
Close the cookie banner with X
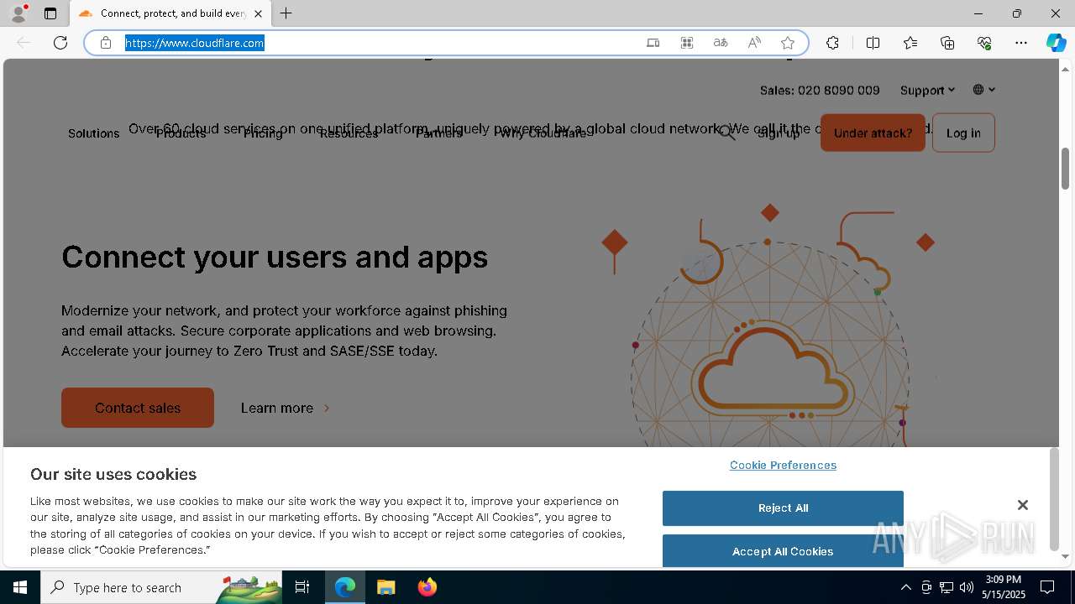1022,505
